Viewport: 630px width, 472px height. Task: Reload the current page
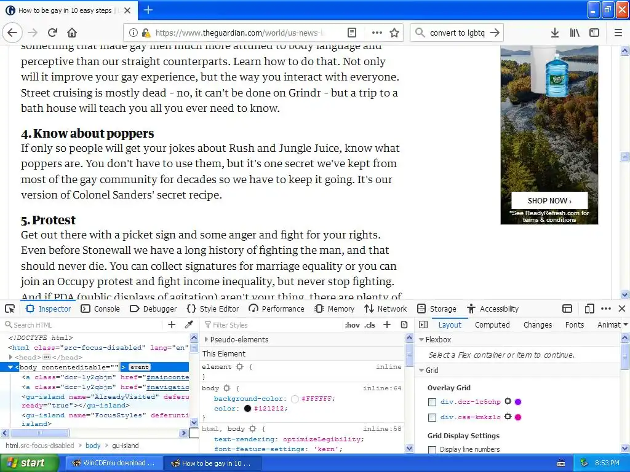52,33
